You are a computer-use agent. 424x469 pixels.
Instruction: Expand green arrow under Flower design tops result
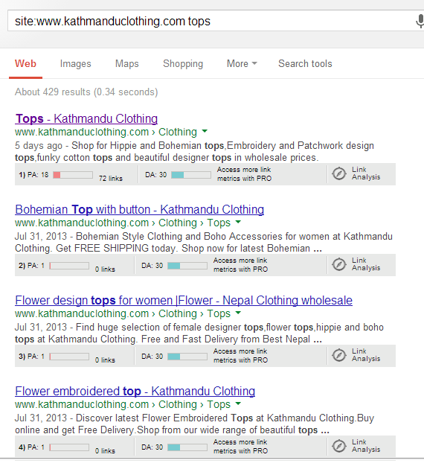238,313
